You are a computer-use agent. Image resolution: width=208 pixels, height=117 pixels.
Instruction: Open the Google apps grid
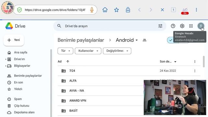click(191, 26)
